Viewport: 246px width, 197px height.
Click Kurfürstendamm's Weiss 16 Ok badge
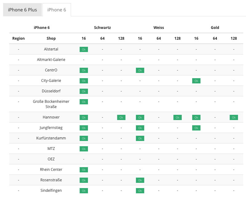pyautogui.click(x=140, y=139)
